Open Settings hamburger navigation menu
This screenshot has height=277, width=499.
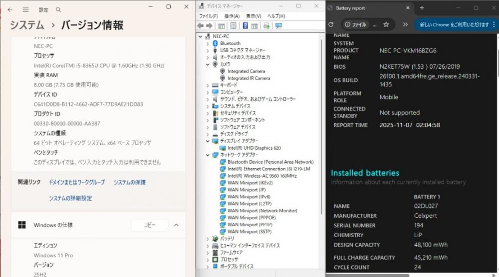point(26,10)
